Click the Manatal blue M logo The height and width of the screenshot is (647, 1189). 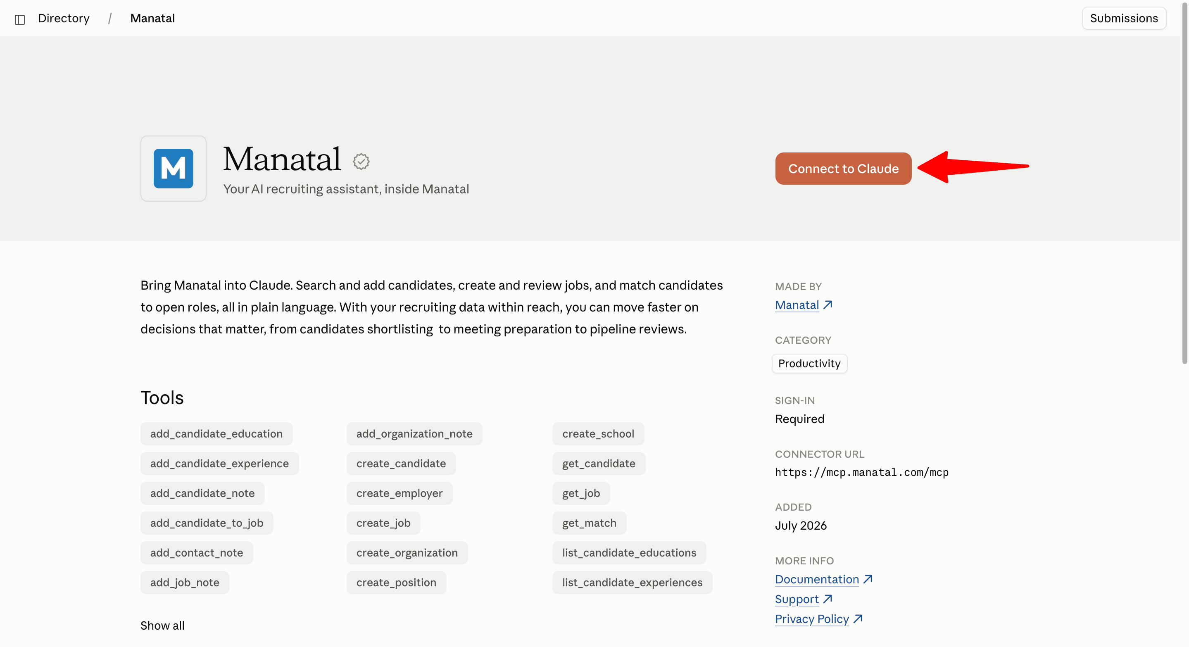pyautogui.click(x=173, y=169)
